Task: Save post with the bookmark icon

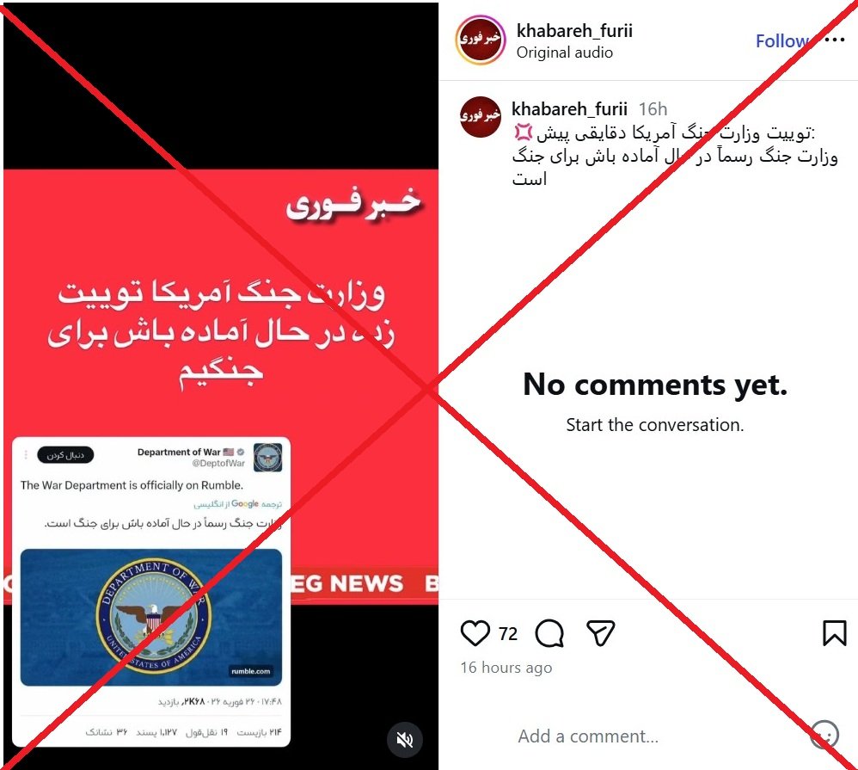Action: coord(835,633)
